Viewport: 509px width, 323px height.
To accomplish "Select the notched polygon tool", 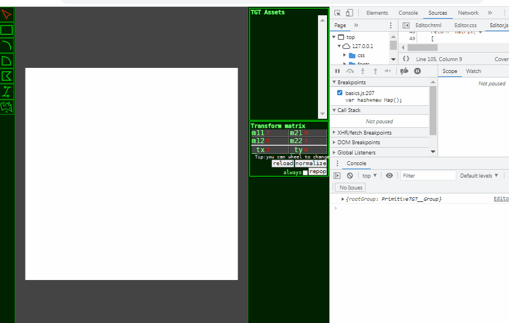I will (6, 76).
